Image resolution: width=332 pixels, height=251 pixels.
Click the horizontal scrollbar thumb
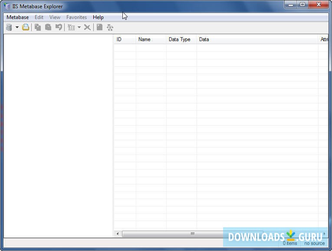pos(192,234)
